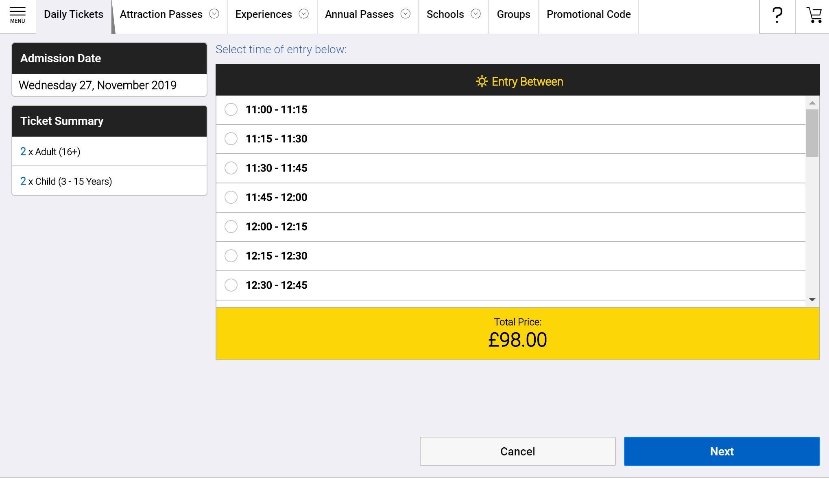The width and height of the screenshot is (829, 479).
Task: Click the sun icon beside Entry Between
Action: [482, 82]
